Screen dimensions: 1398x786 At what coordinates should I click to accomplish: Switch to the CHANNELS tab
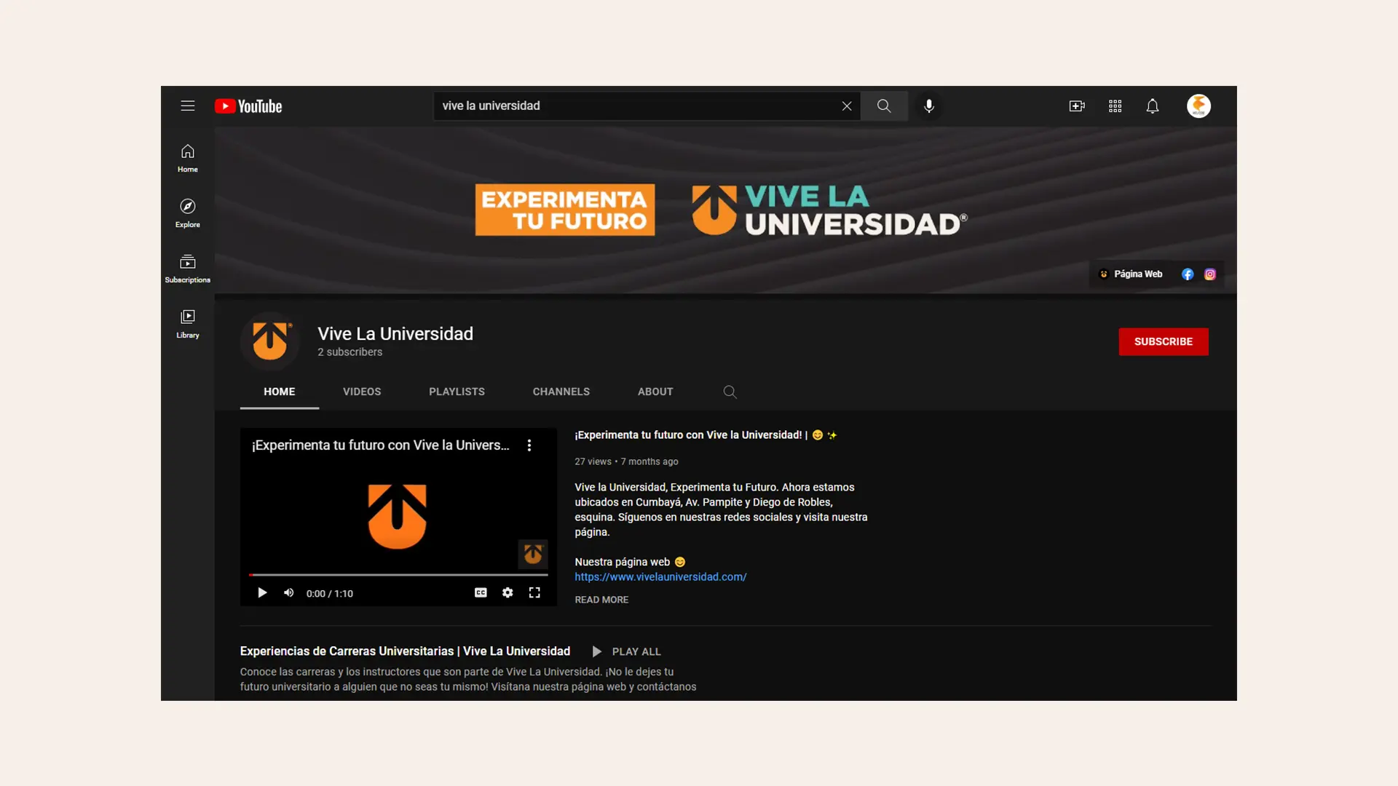561,392
